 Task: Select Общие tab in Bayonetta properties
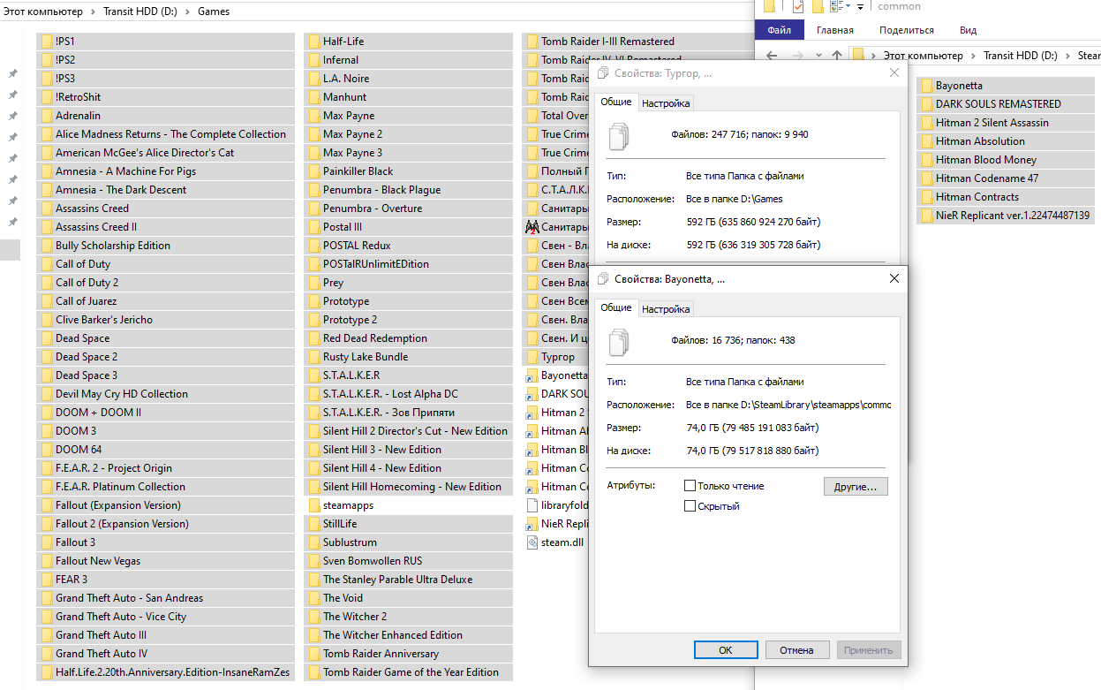(x=616, y=307)
